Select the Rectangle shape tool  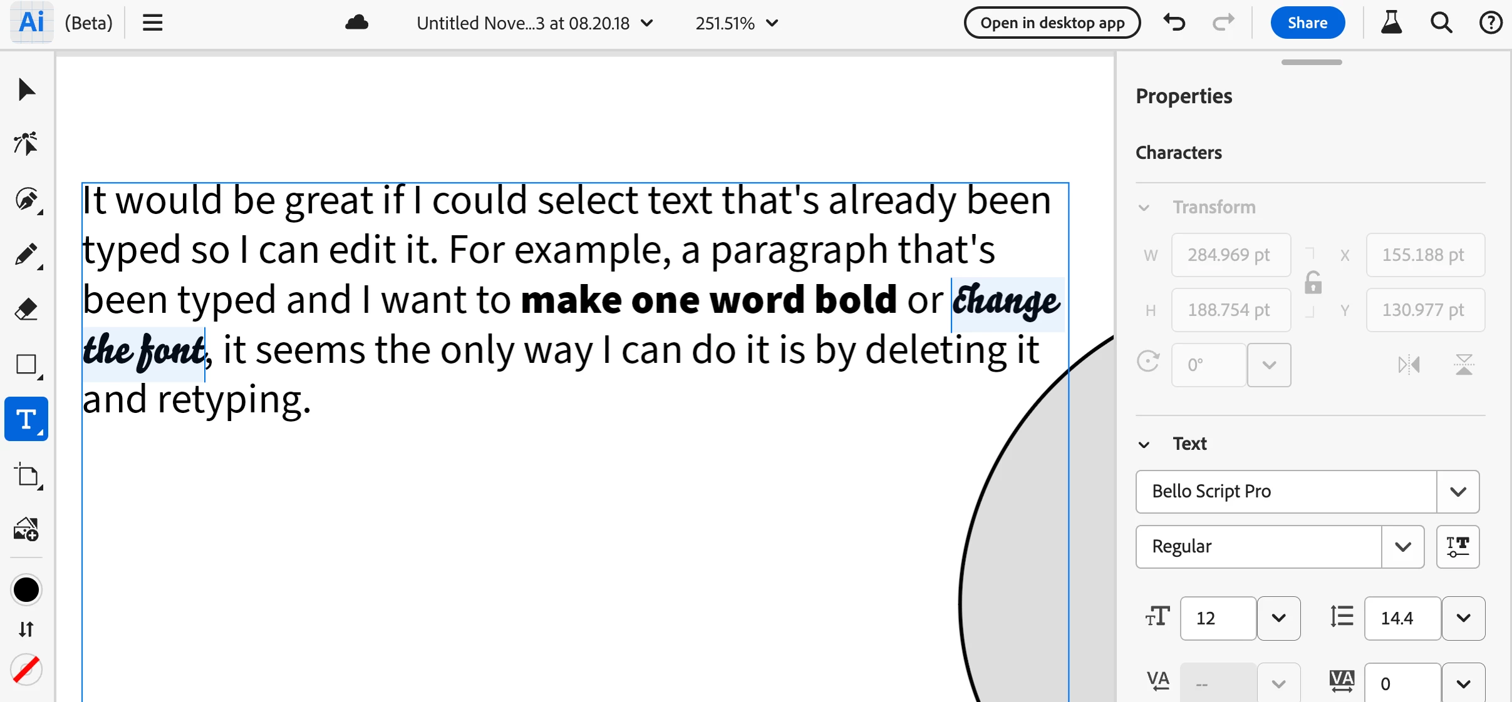(26, 364)
